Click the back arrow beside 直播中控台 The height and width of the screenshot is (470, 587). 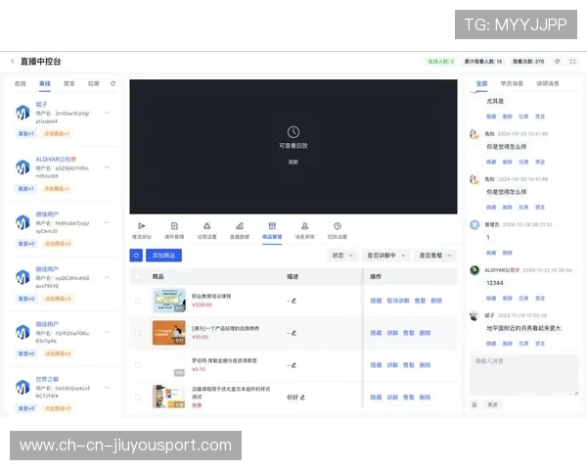coord(13,61)
